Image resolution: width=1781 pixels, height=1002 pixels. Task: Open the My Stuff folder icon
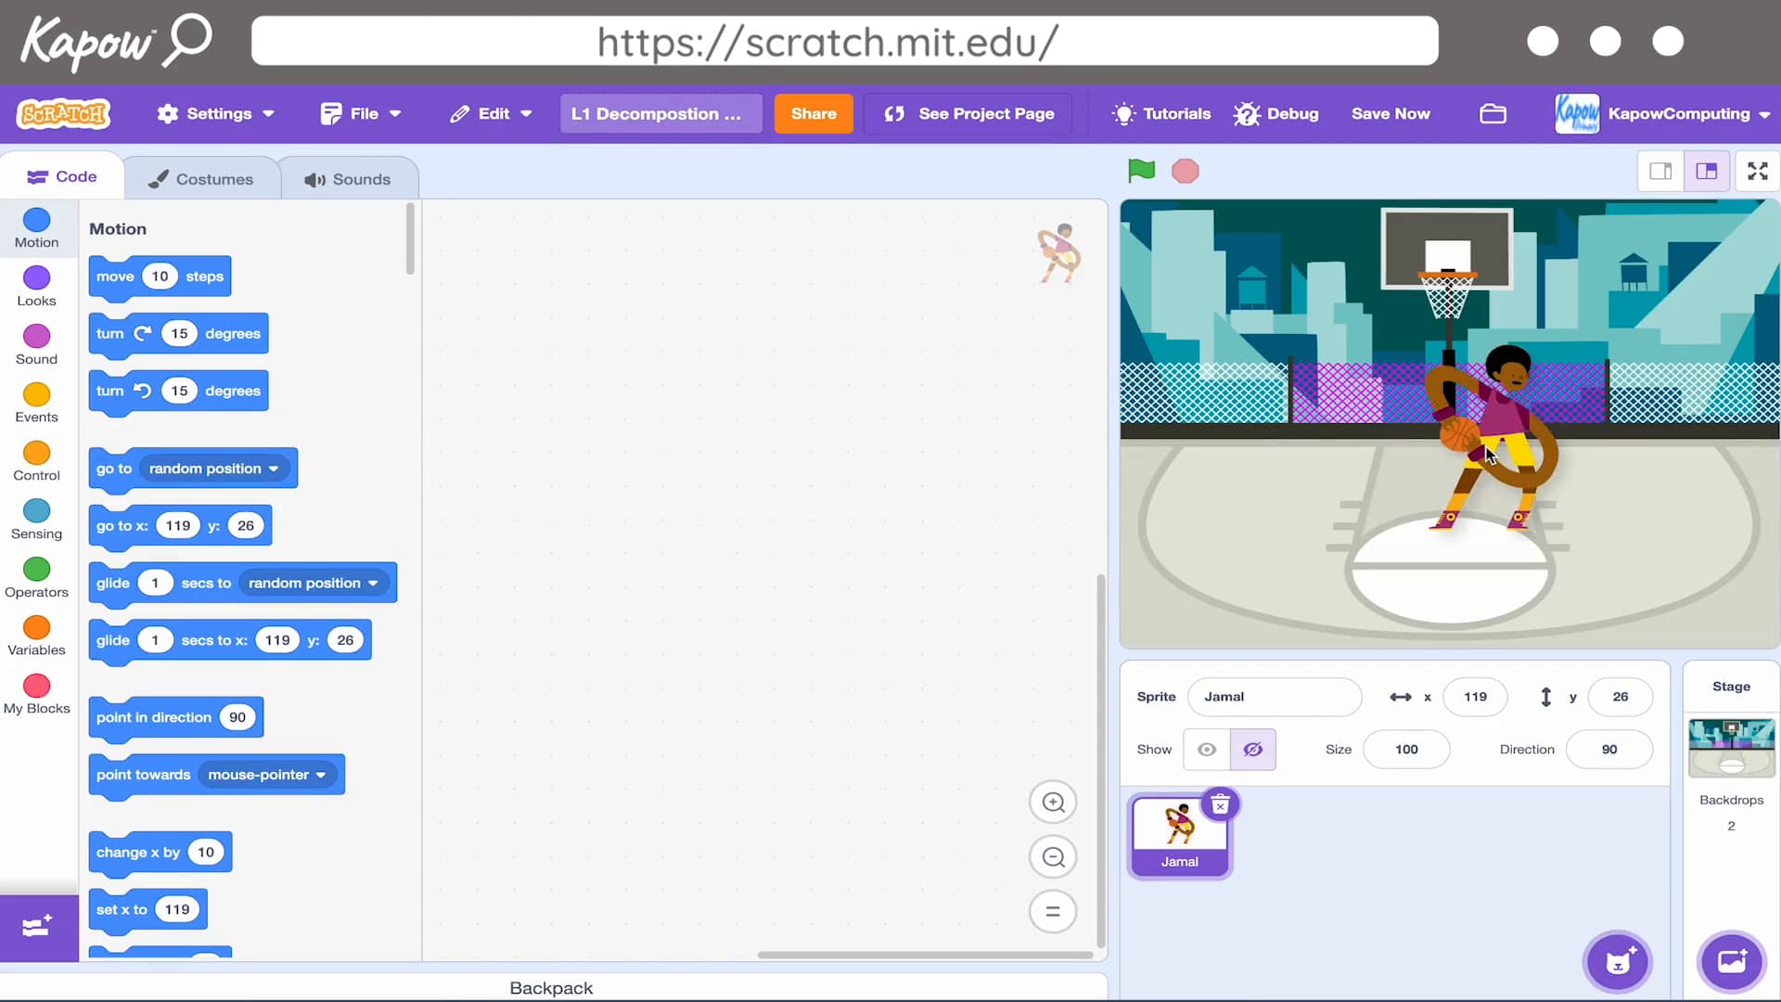pos(1493,113)
